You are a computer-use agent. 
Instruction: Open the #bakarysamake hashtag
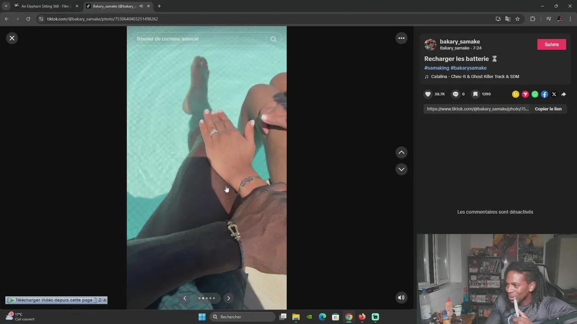coord(468,68)
